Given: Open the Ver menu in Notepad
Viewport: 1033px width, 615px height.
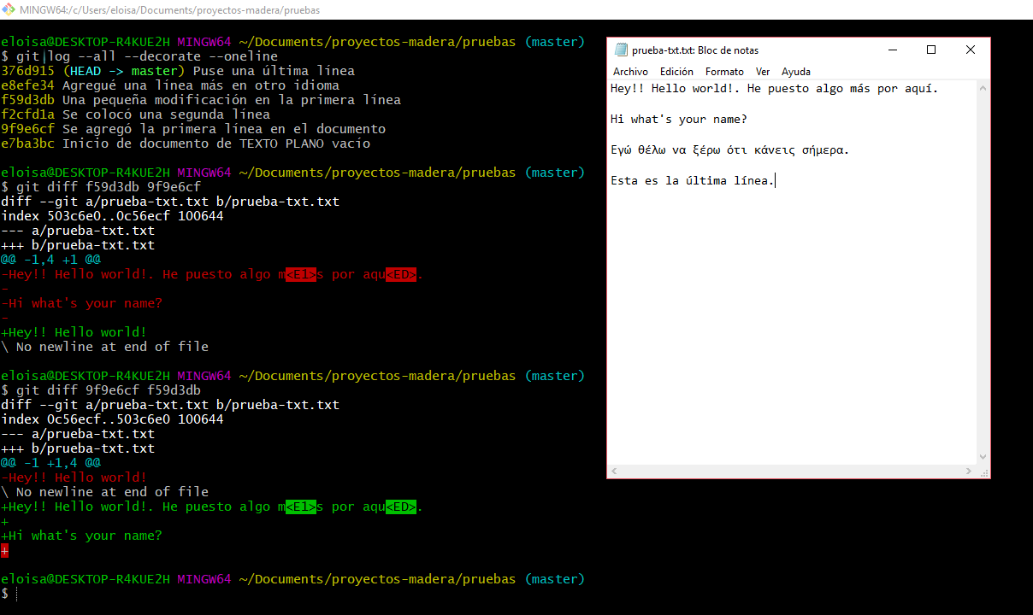Looking at the screenshot, I should (763, 72).
